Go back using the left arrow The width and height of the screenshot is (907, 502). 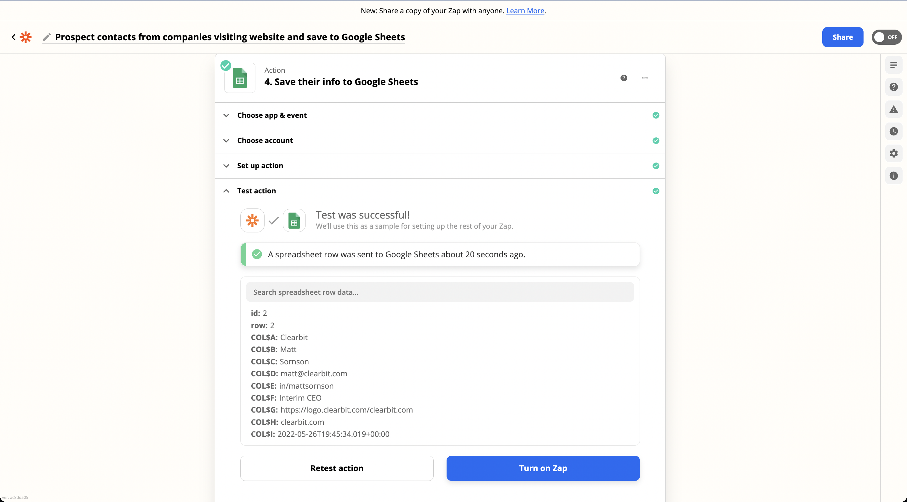(x=13, y=37)
